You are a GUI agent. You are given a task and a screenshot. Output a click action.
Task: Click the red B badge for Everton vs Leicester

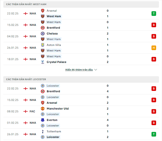click(x=154, y=123)
